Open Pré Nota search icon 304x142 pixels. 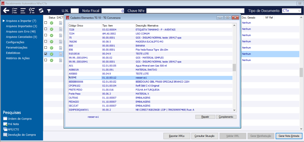pos(5,124)
